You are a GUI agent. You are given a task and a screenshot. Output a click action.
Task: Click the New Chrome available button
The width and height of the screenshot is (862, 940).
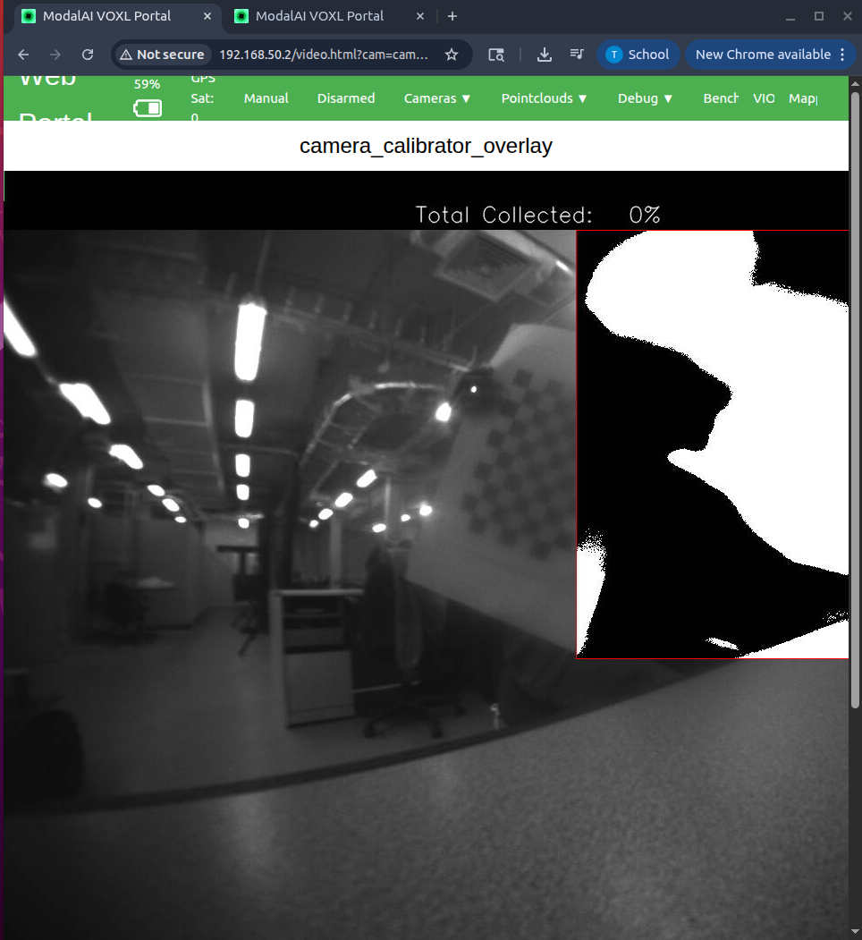click(x=765, y=55)
